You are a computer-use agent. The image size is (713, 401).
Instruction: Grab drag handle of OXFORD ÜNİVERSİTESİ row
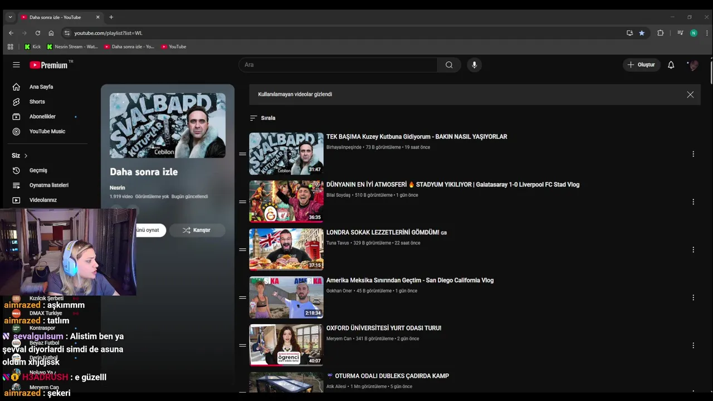[x=242, y=345]
